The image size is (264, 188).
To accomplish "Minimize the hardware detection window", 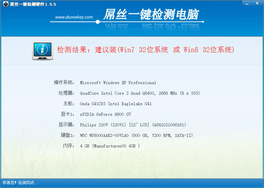I will point(247,4).
